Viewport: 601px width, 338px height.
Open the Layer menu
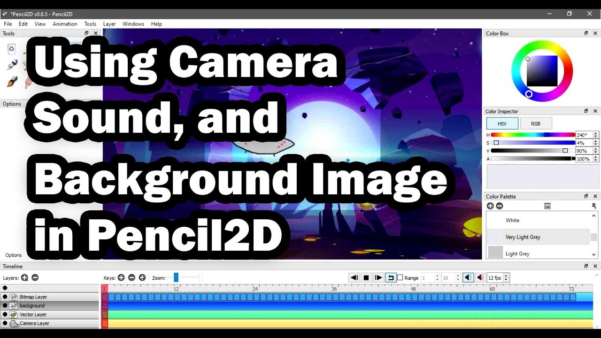pos(109,24)
